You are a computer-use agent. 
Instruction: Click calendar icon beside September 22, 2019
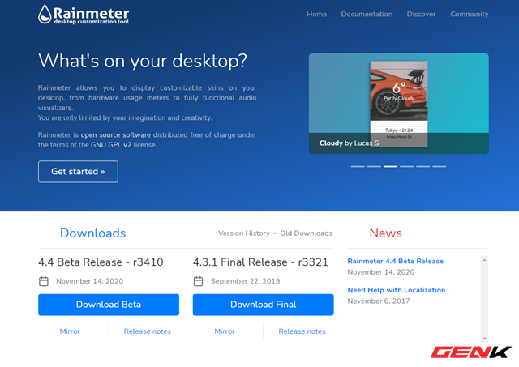click(198, 281)
